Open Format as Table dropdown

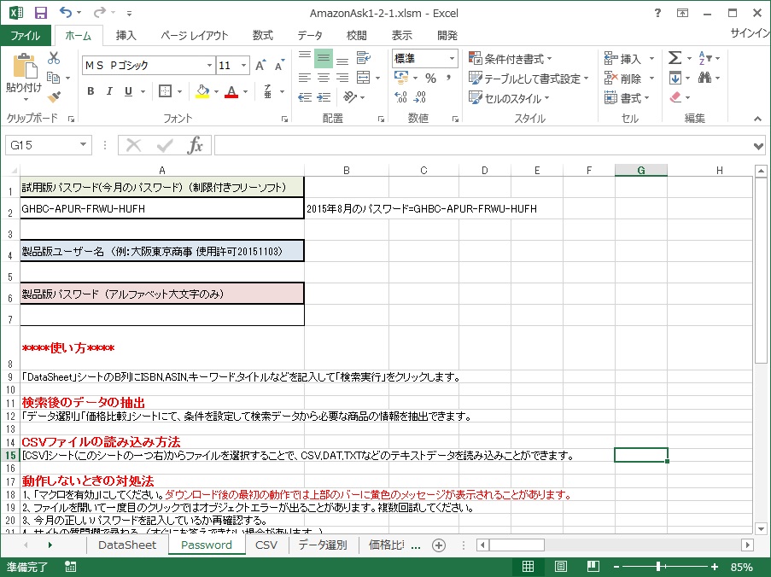[x=529, y=79]
